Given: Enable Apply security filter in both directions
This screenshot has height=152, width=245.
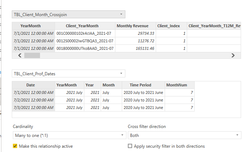Looking at the screenshot, I should point(130,146).
